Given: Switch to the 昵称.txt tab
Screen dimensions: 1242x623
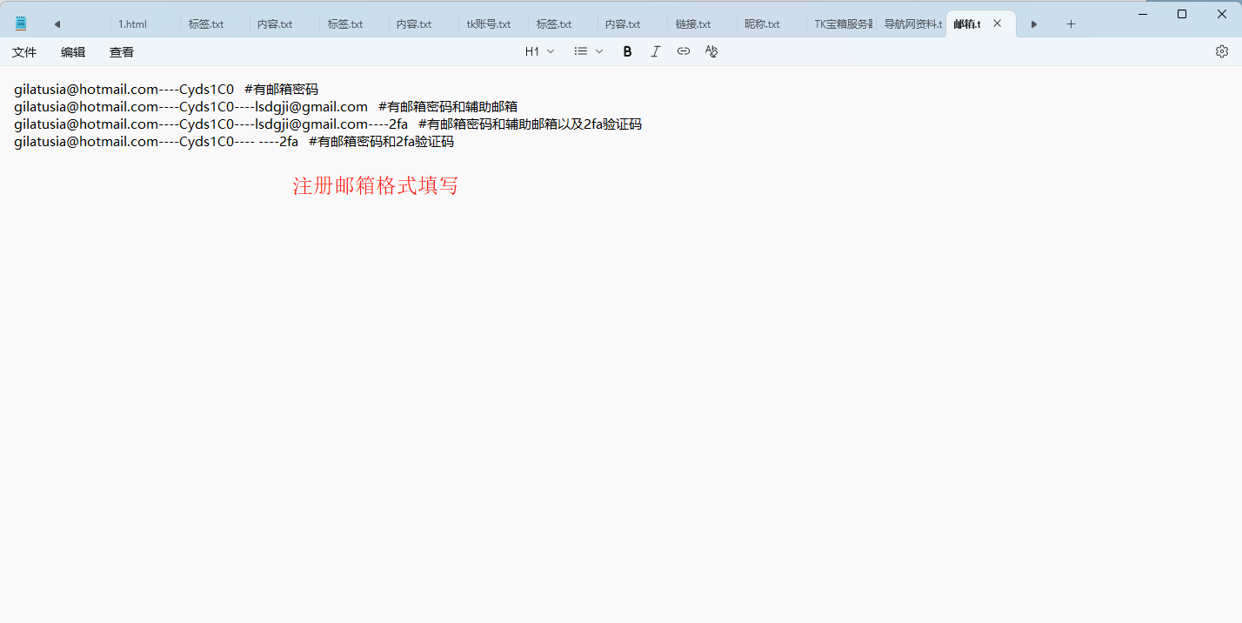Looking at the screenshot, I should click(762, 24).
